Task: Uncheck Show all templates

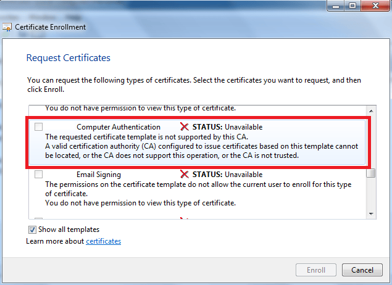Action: [32, 229]
